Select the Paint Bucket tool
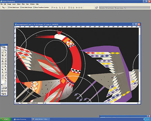This screenshot has width=151, height=121. pos(5,64)
